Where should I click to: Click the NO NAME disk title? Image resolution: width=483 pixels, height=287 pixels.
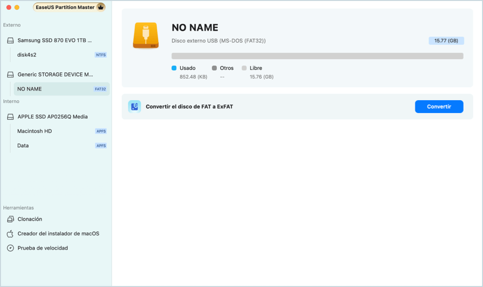point(195,27)
